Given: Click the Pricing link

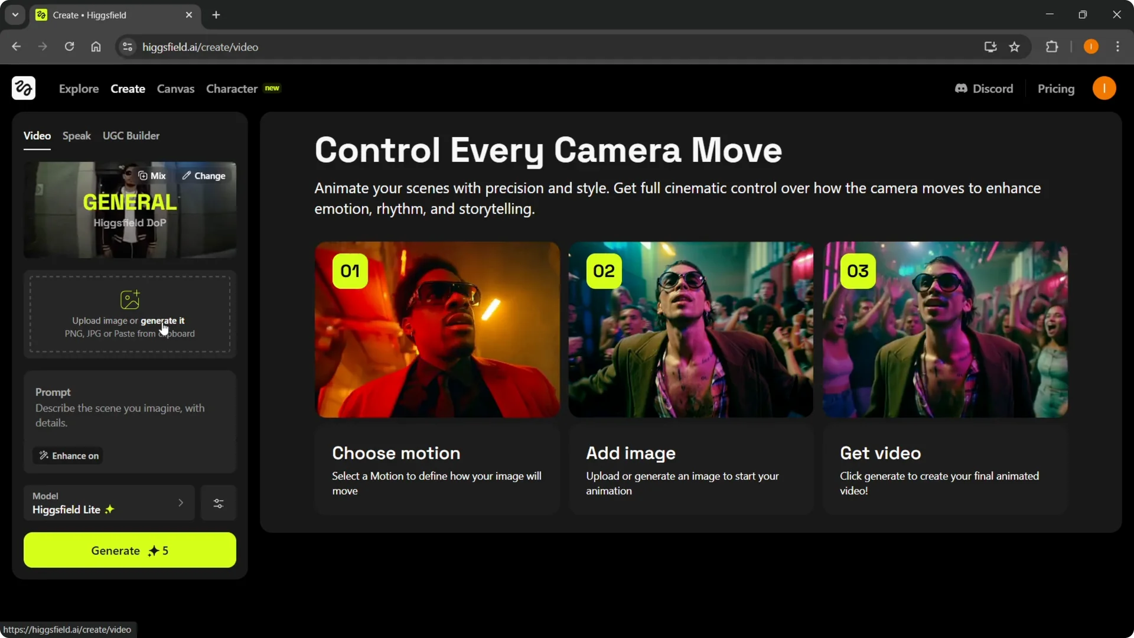Looking at the screenshot, I should [x=1056, y=88].
